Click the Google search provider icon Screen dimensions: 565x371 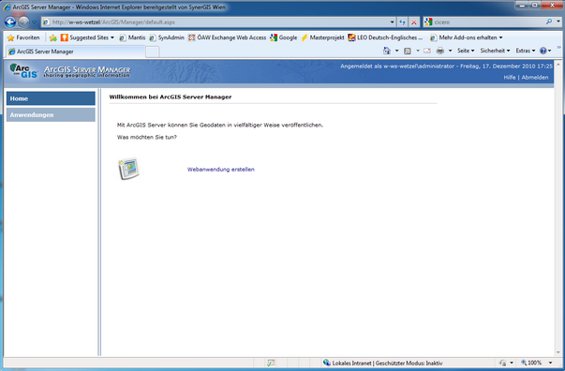[x=428, y=22]
